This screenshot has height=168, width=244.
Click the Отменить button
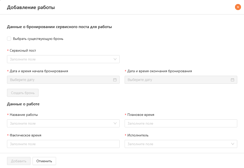[x=44, y=161]
